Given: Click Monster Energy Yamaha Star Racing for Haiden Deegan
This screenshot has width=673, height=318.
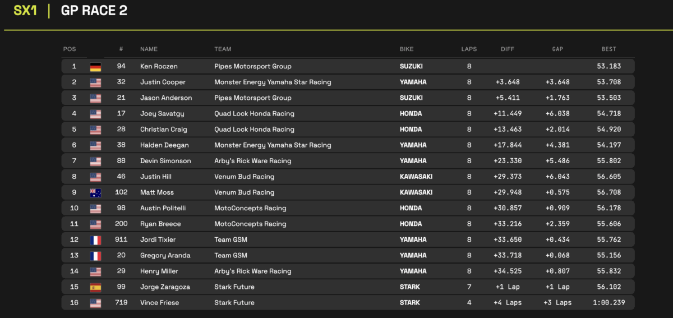Looking at the screenshot, I should 273,145.
